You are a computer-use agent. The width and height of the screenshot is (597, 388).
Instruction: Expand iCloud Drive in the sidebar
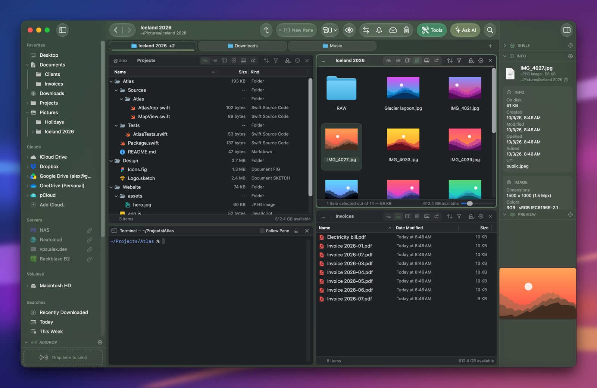(x=27, y=157)
